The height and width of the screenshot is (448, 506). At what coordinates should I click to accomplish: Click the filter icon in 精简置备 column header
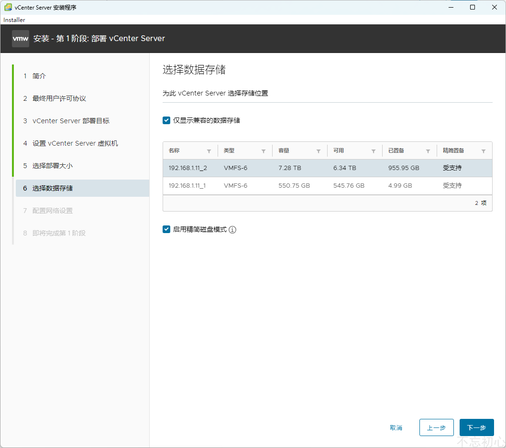483,151
